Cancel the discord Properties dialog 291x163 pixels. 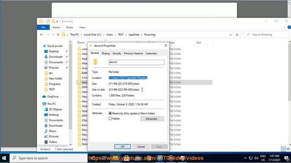[141, 147]
